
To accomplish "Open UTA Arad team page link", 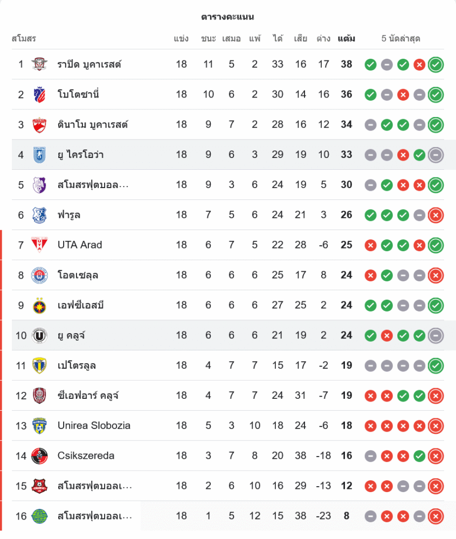I will 80,245.
